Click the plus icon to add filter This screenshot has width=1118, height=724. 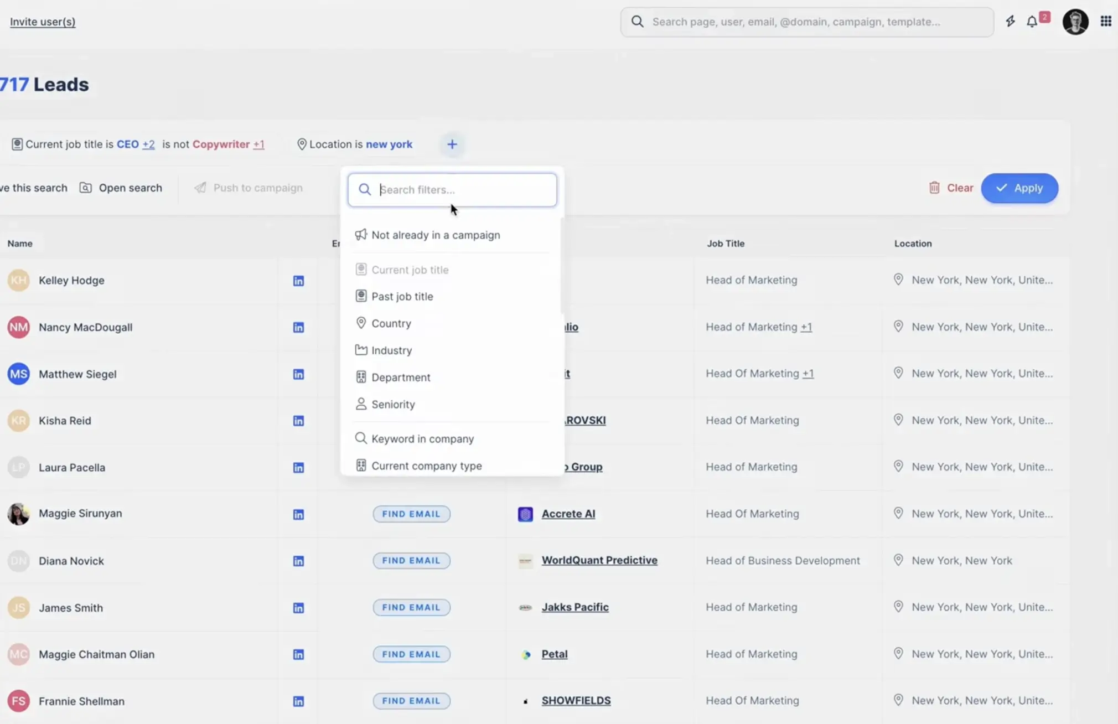452,144
